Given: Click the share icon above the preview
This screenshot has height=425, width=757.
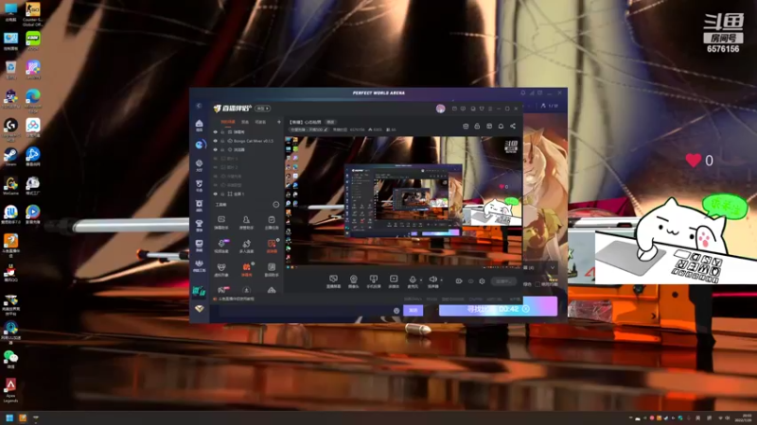Looking at the screenshot, I should 513,127.
